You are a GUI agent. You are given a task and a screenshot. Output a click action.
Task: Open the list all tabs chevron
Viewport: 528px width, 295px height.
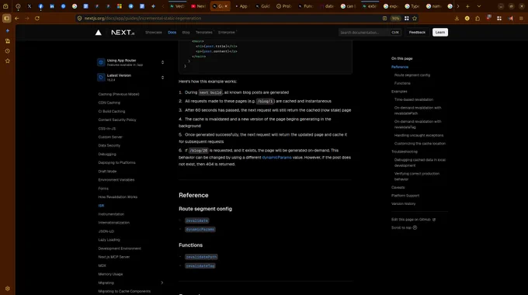(479, 6)
